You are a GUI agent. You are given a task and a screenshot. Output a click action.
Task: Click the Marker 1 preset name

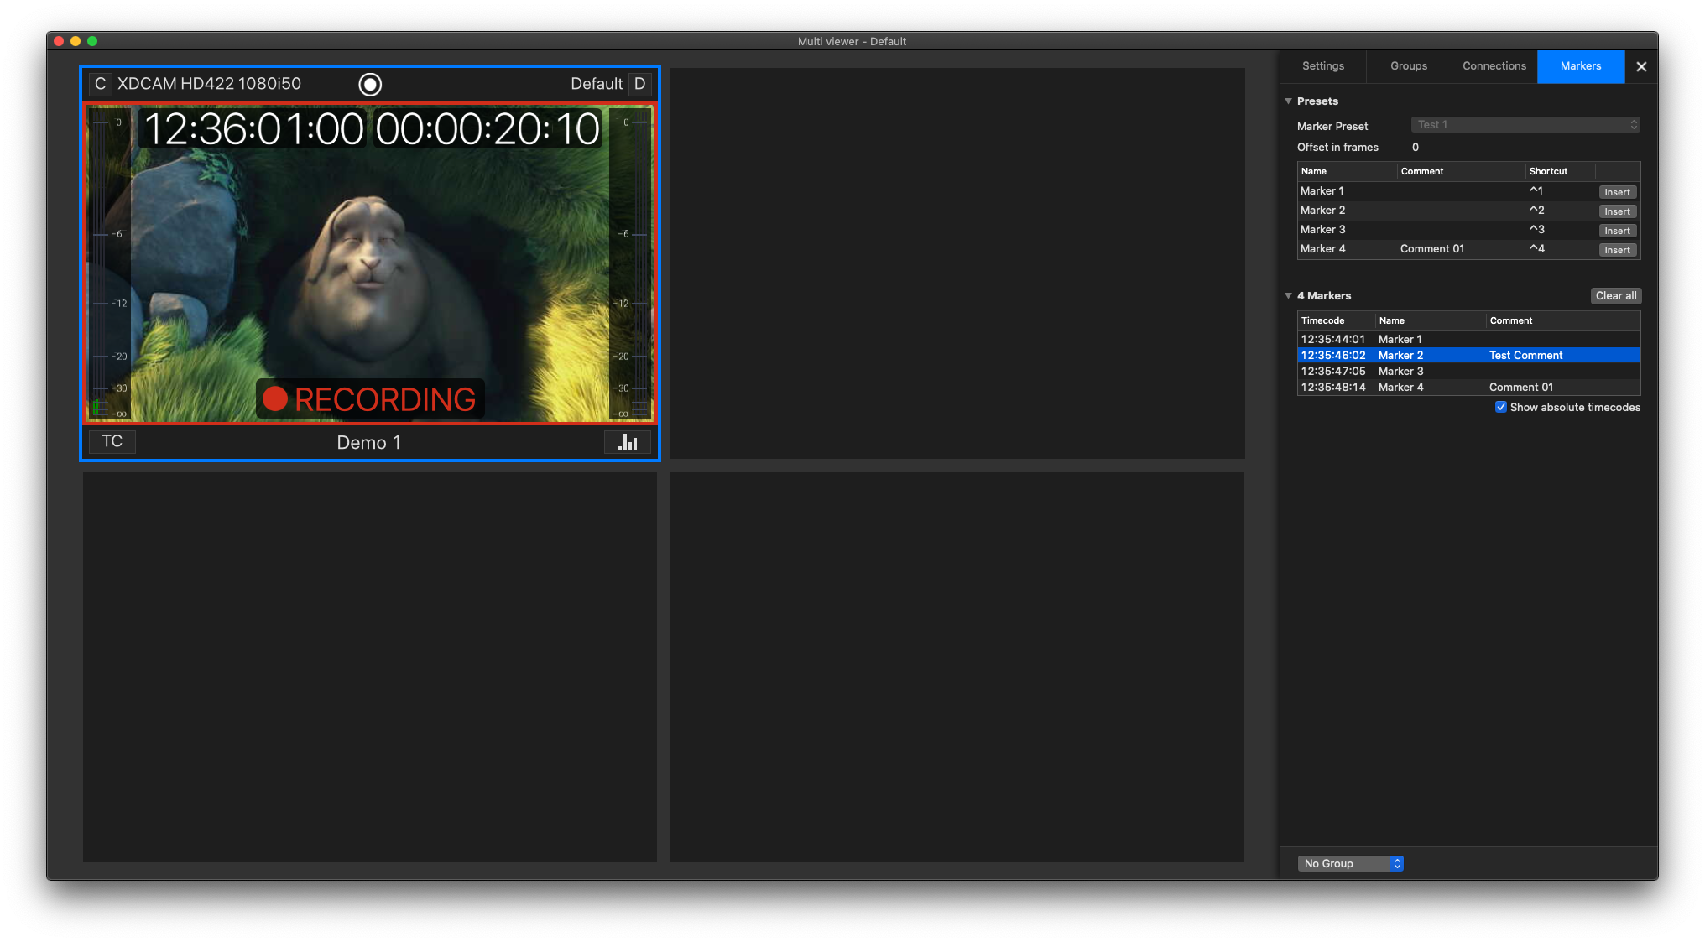click(1322, 191)
